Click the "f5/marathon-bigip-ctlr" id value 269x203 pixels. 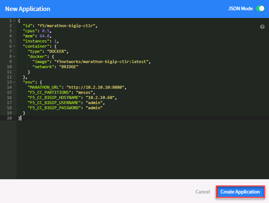pos(66,26)
